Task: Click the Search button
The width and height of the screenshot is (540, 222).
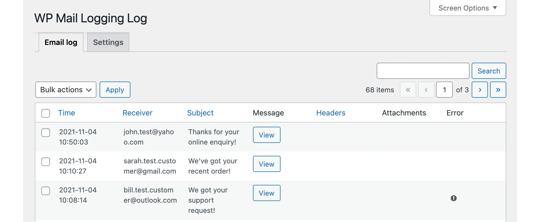Action: (489, 71)
